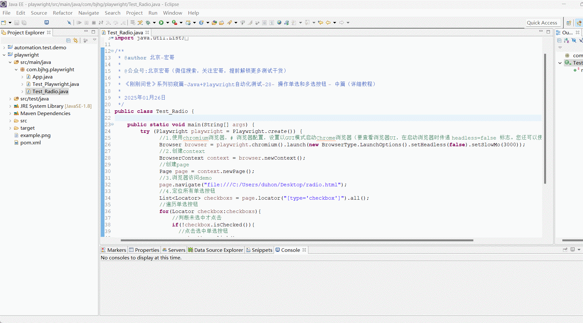This screenshot has height=323, width=583.
Task: Click the Test_Radio.java editor tab
Action: pyautogui.click(x=125, y=32)
